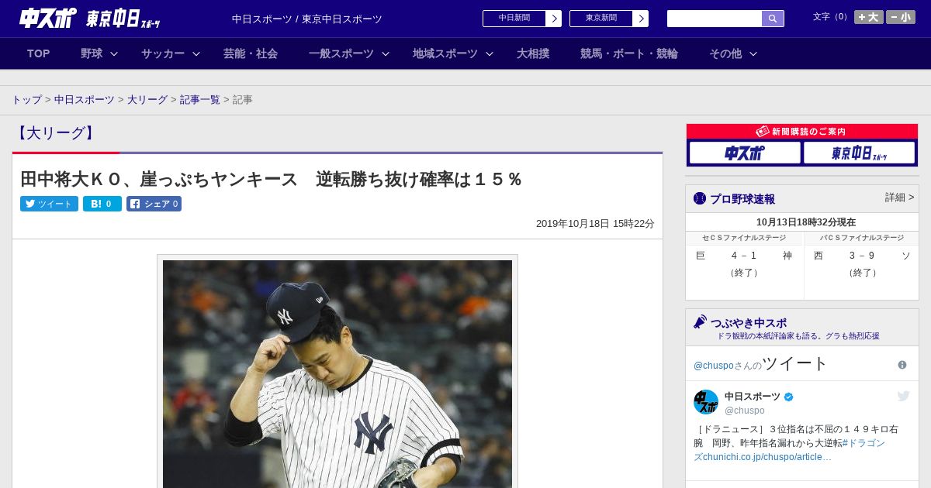Viewport: 931px width, 488px height.
Task: Click the baseball icon beside プロ野球速報
Action: click(700, 199)
